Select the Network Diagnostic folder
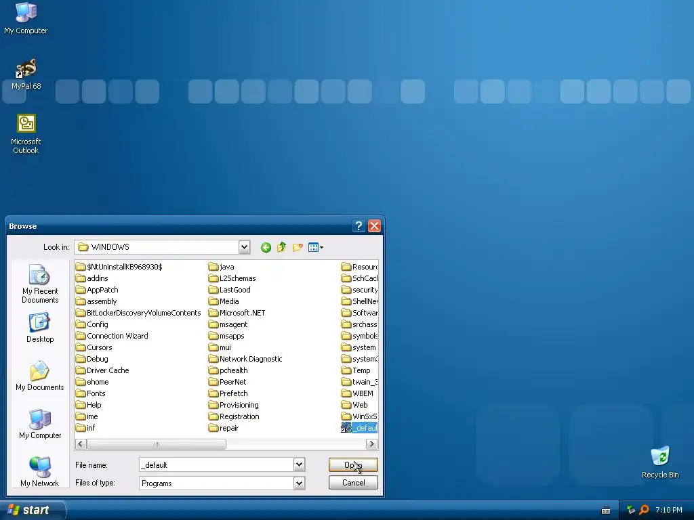 (245, 359)
